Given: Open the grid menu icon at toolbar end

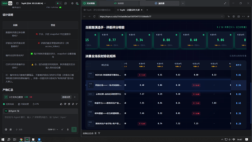Looking at the screenshot, I should (x=248, y=16).
